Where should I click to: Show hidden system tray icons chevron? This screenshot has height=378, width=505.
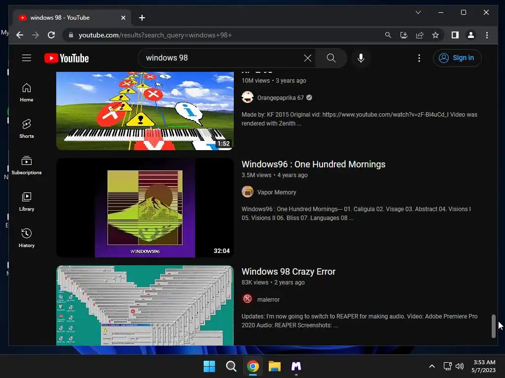[x=432, y=366]
